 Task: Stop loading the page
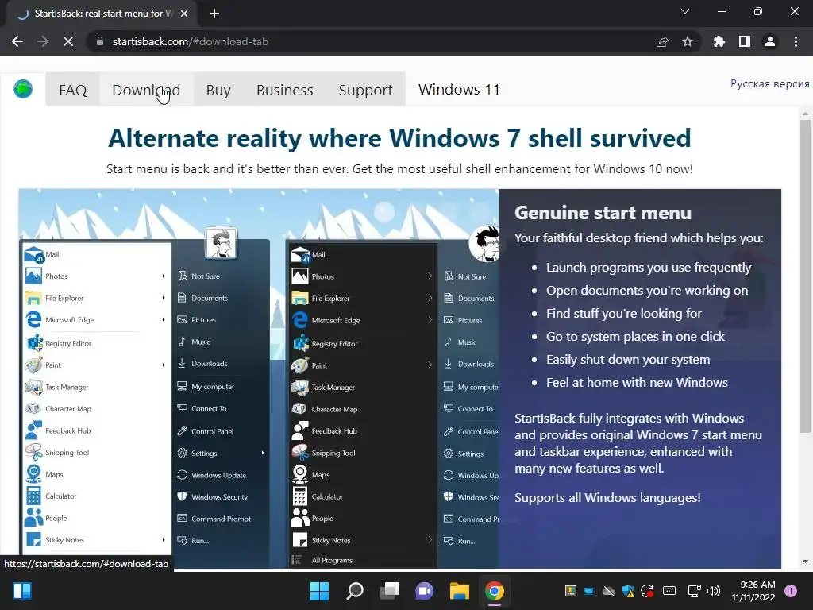click(x=68, y=41)
